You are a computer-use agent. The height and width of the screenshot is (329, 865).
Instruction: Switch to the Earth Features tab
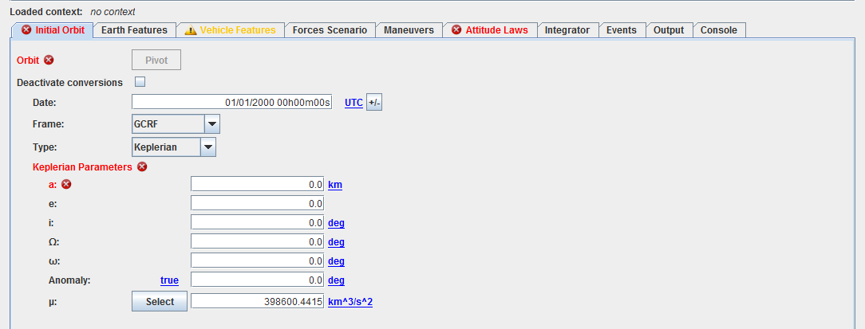pyautogui.click(x=134, y=30)
